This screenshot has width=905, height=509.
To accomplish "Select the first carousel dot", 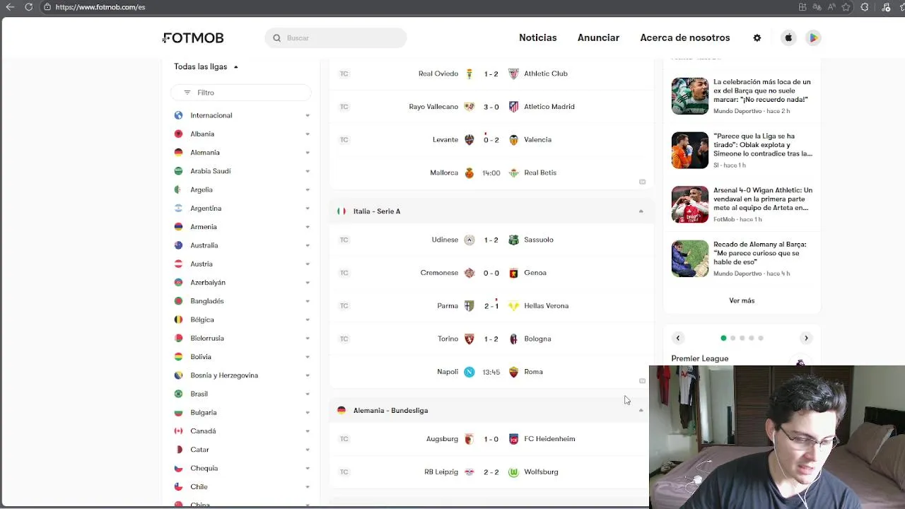I will click(723, 338).
